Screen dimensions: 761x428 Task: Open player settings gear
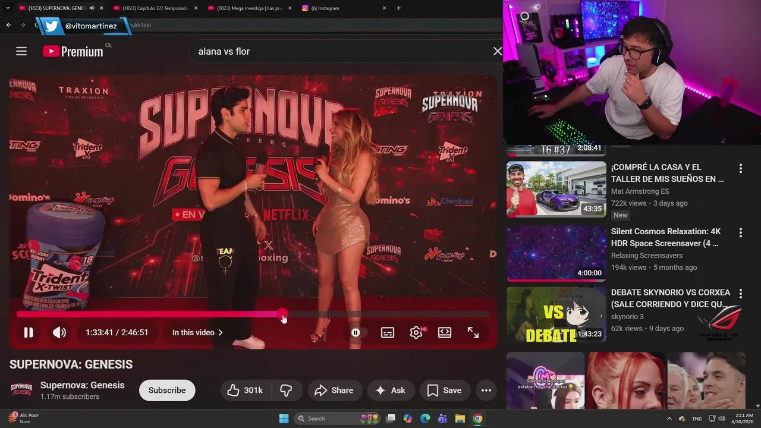416,333
